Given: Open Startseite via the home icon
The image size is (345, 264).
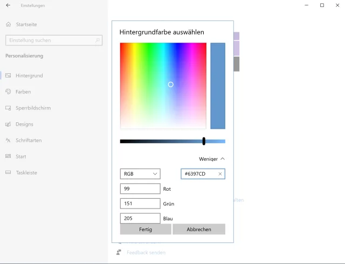Looking at the screenshot, I should (8, 24).
